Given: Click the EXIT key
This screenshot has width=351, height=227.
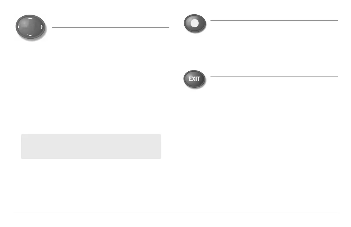Looking at the screenshot, I should tap(194, 79).
